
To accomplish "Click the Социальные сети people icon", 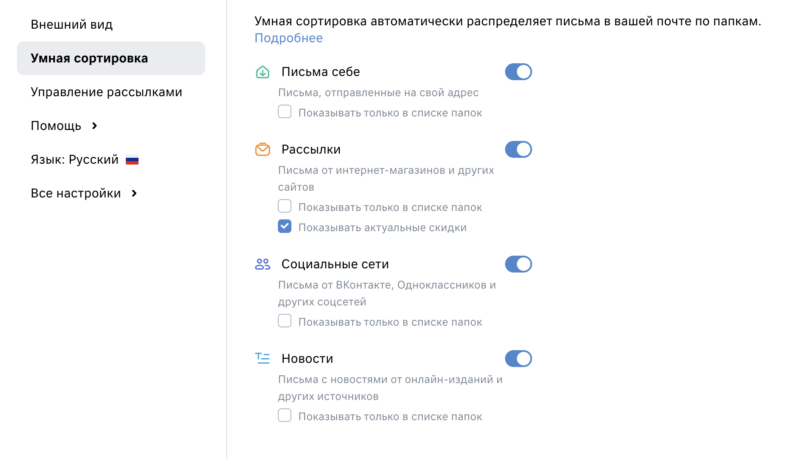I will (263, 264).
